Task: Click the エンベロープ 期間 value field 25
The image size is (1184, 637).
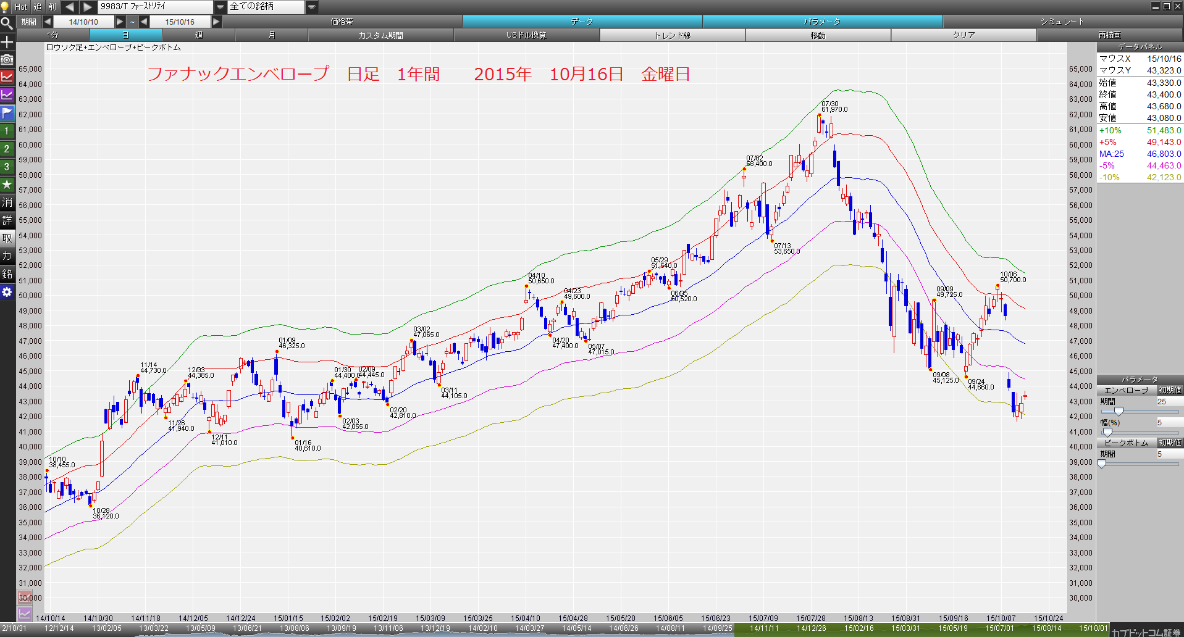Action: pyautogui.click(x=1169, y=402)
